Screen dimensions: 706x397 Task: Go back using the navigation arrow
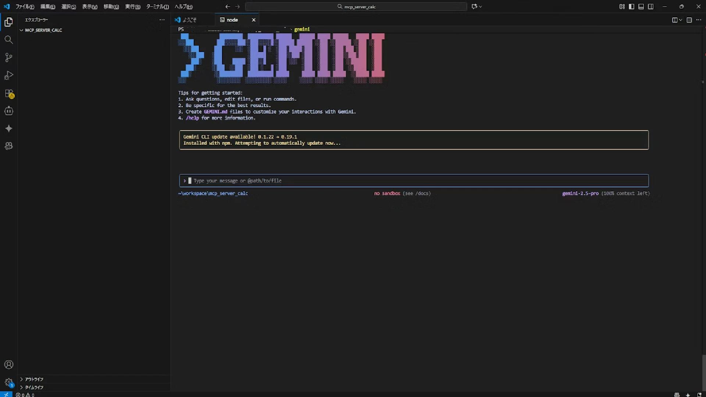[x=228, y=7]
